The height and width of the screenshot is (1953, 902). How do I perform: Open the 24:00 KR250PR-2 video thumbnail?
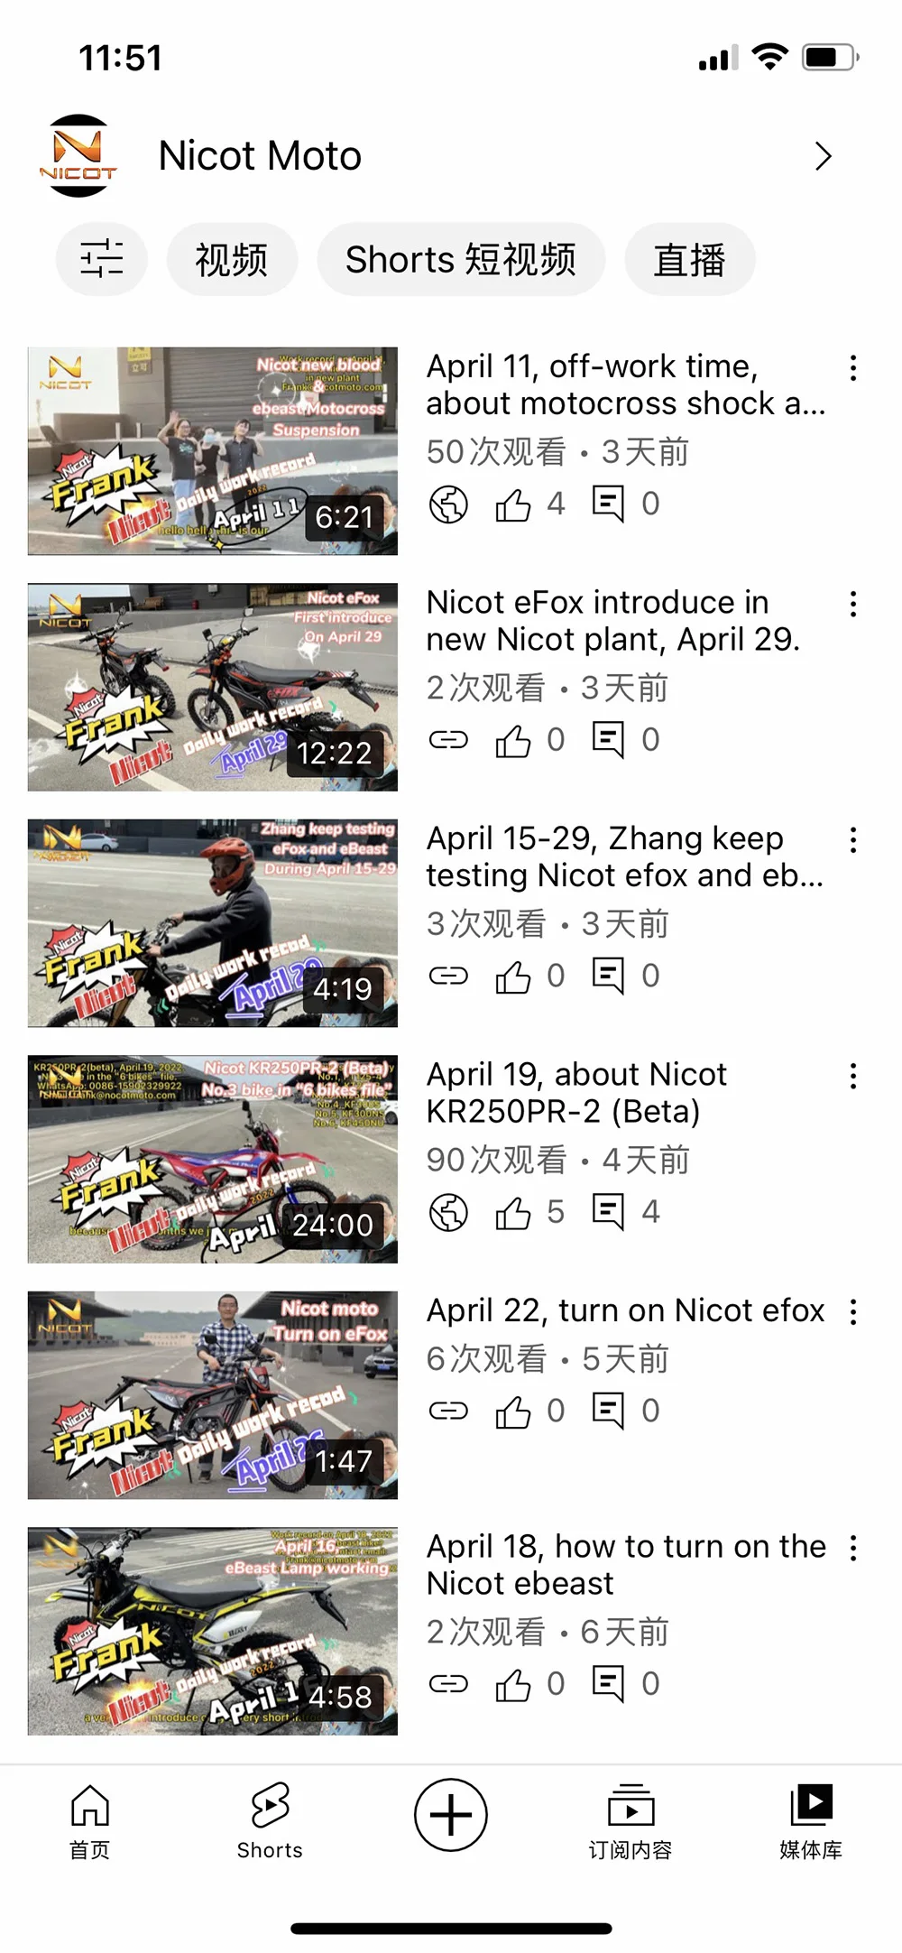[x=213, y=1159]
